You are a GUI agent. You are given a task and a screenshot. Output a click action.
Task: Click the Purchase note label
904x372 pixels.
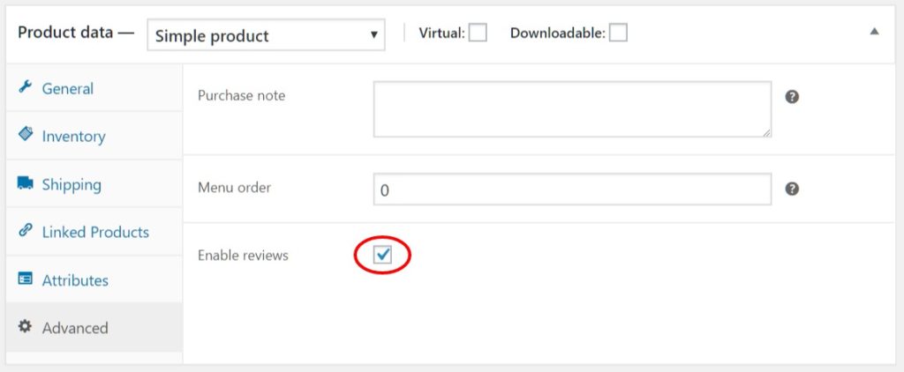click(241, 95)
